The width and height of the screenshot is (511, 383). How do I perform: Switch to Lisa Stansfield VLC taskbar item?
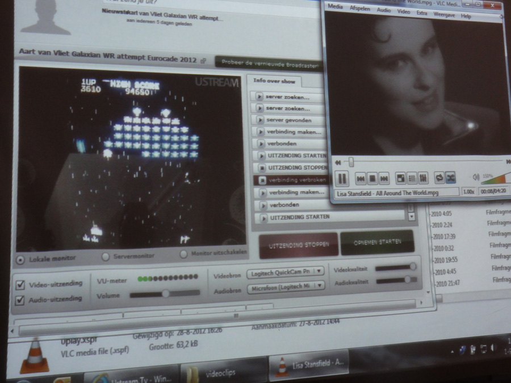click(309, 365)
